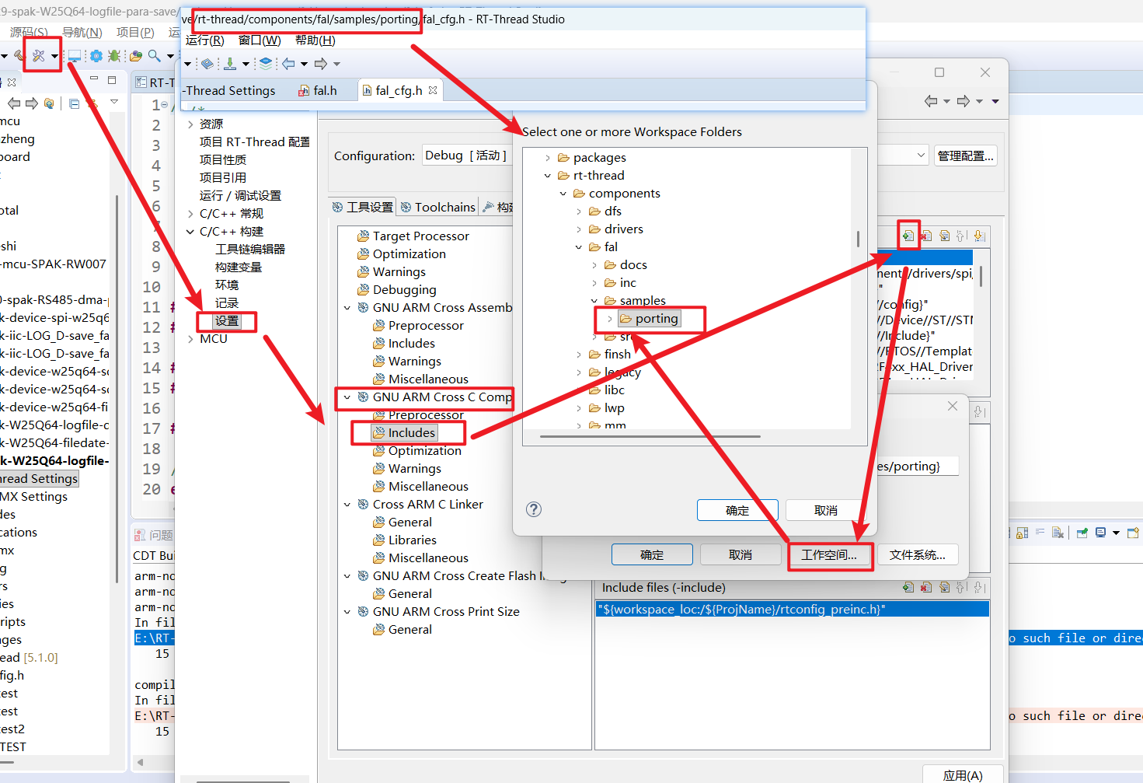
Task: Click the 管理配置... button
Action: click(965, 156)
